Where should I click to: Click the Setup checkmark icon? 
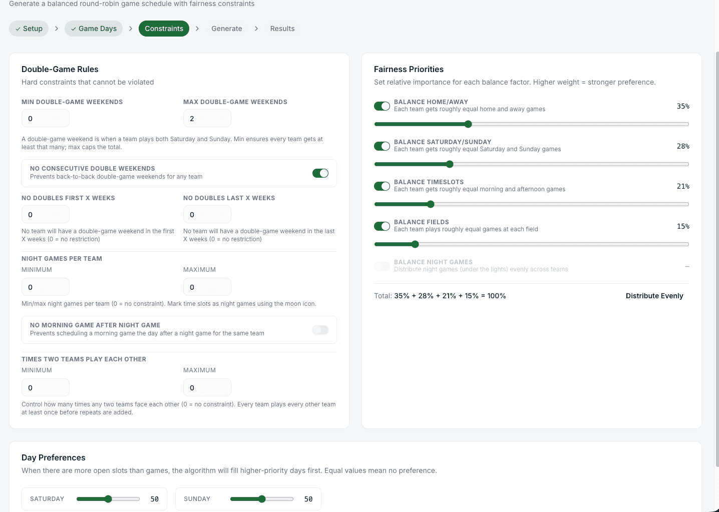click(18, 29)
